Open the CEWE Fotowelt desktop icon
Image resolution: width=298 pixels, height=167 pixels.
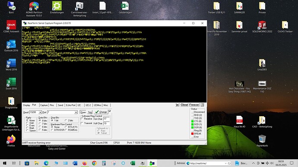(x=11, y=25)
